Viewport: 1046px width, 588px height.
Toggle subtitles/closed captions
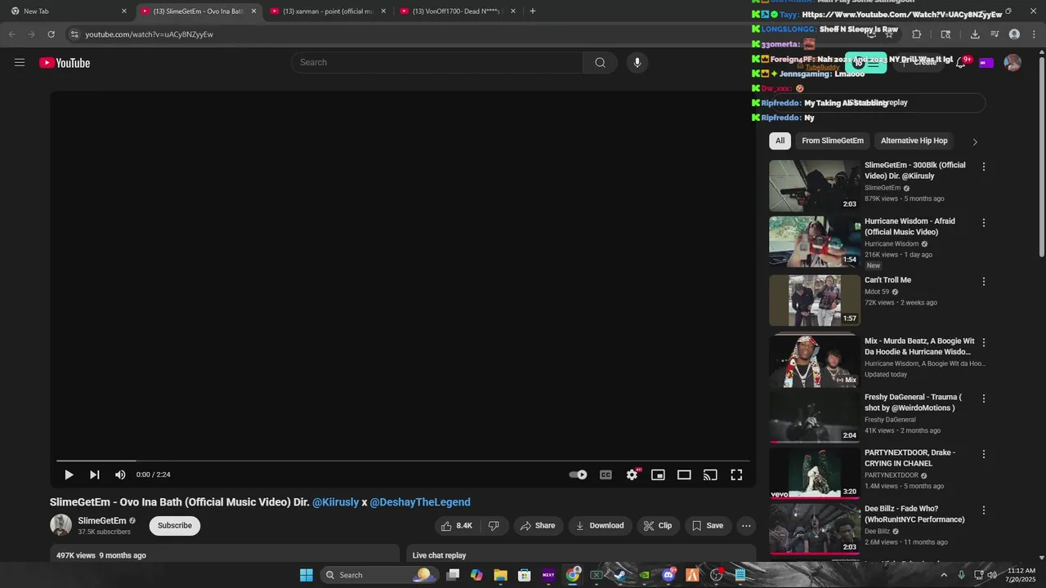[x=606, y=474]
